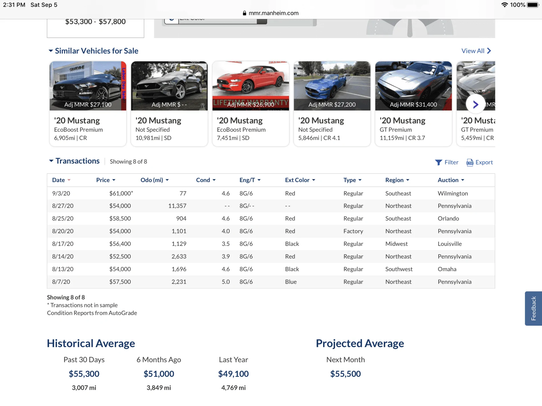Export transactions as CSV
This screenshot has height=406, width=542.
point(480,162)
